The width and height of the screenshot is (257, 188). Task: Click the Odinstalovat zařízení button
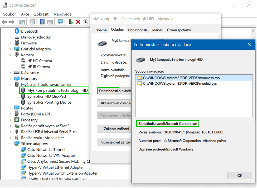click(114, 142)
